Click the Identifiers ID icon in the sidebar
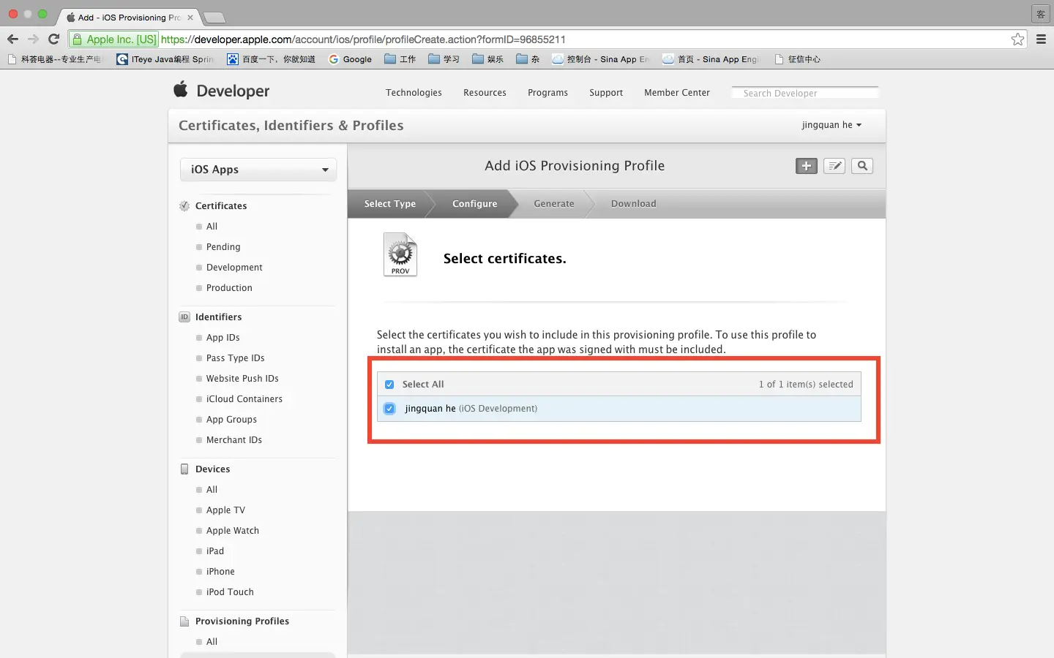Screen dimensions: 1054x658 (184, 317)
